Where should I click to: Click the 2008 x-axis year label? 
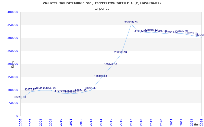click(41, 122)
